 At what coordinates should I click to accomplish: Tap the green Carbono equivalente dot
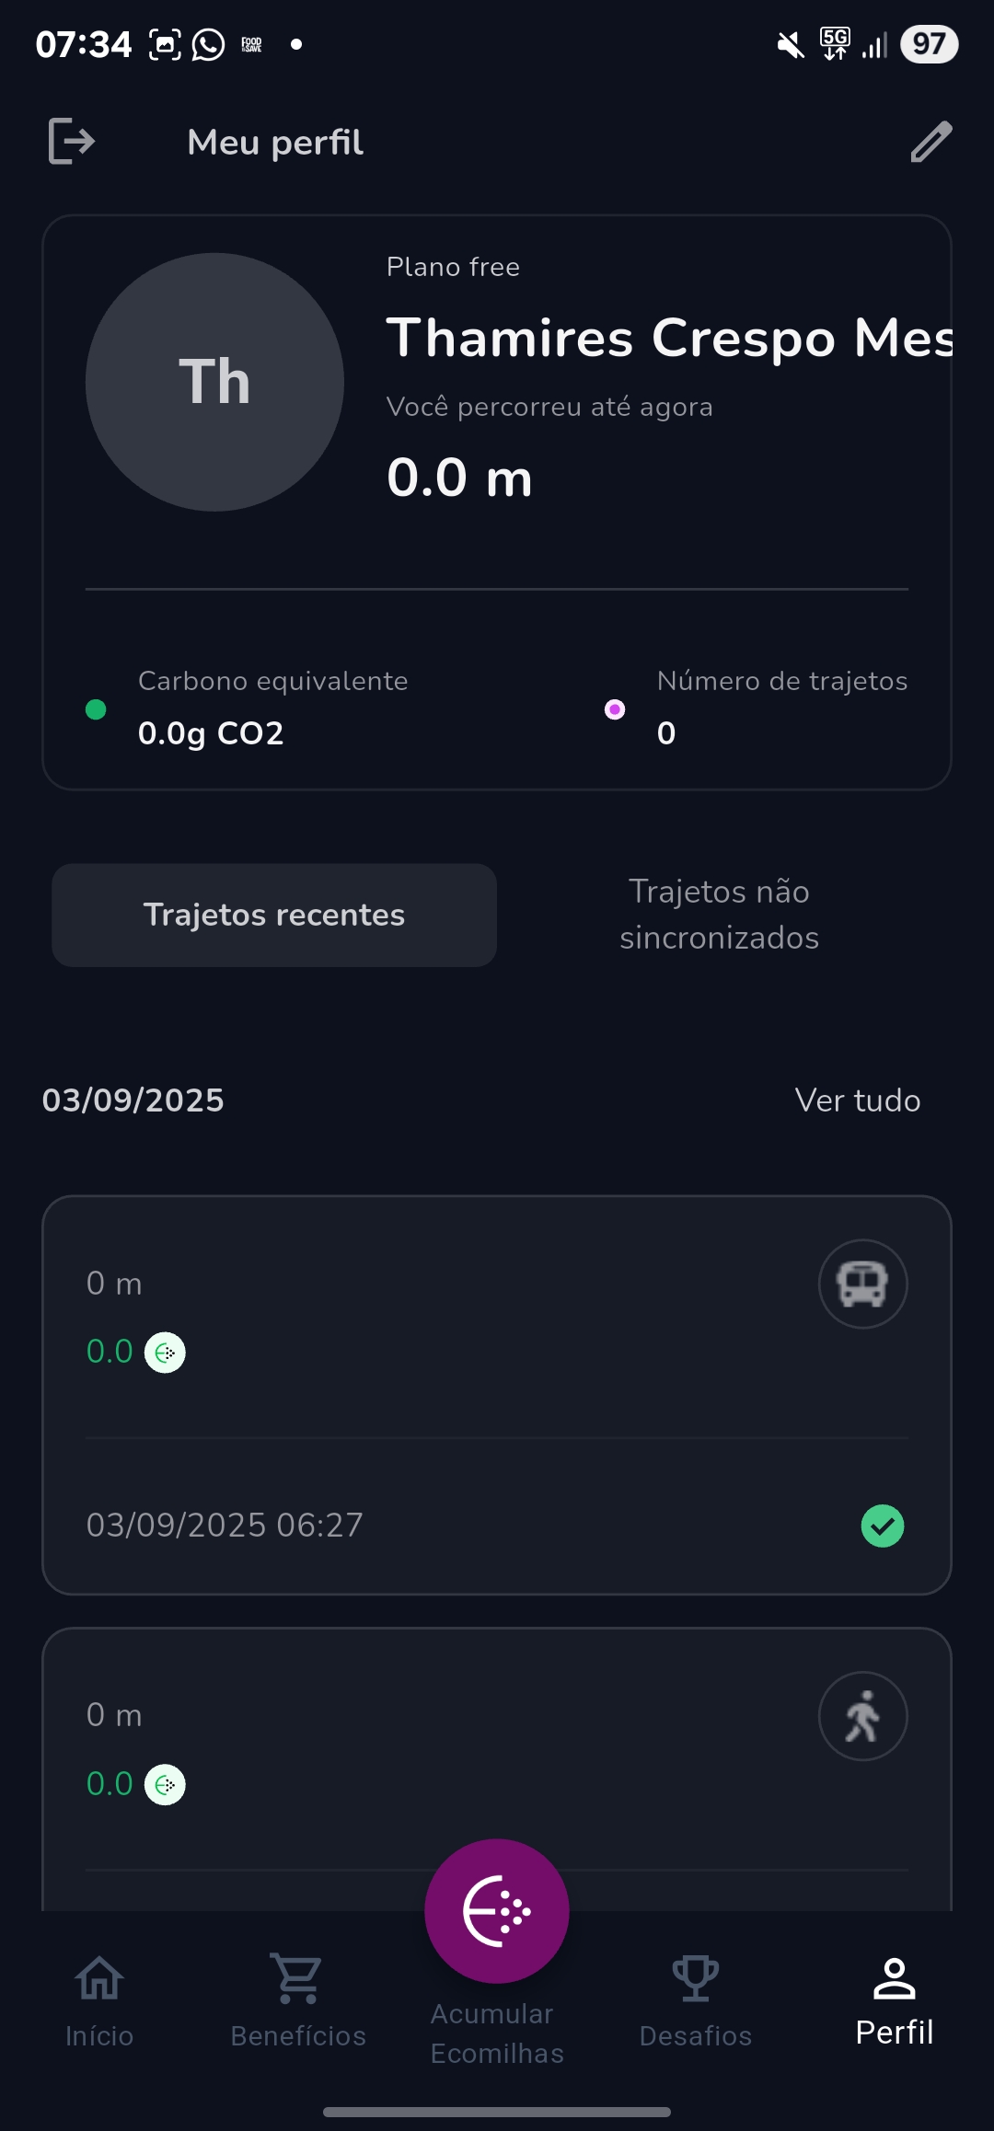coord(96,709)
